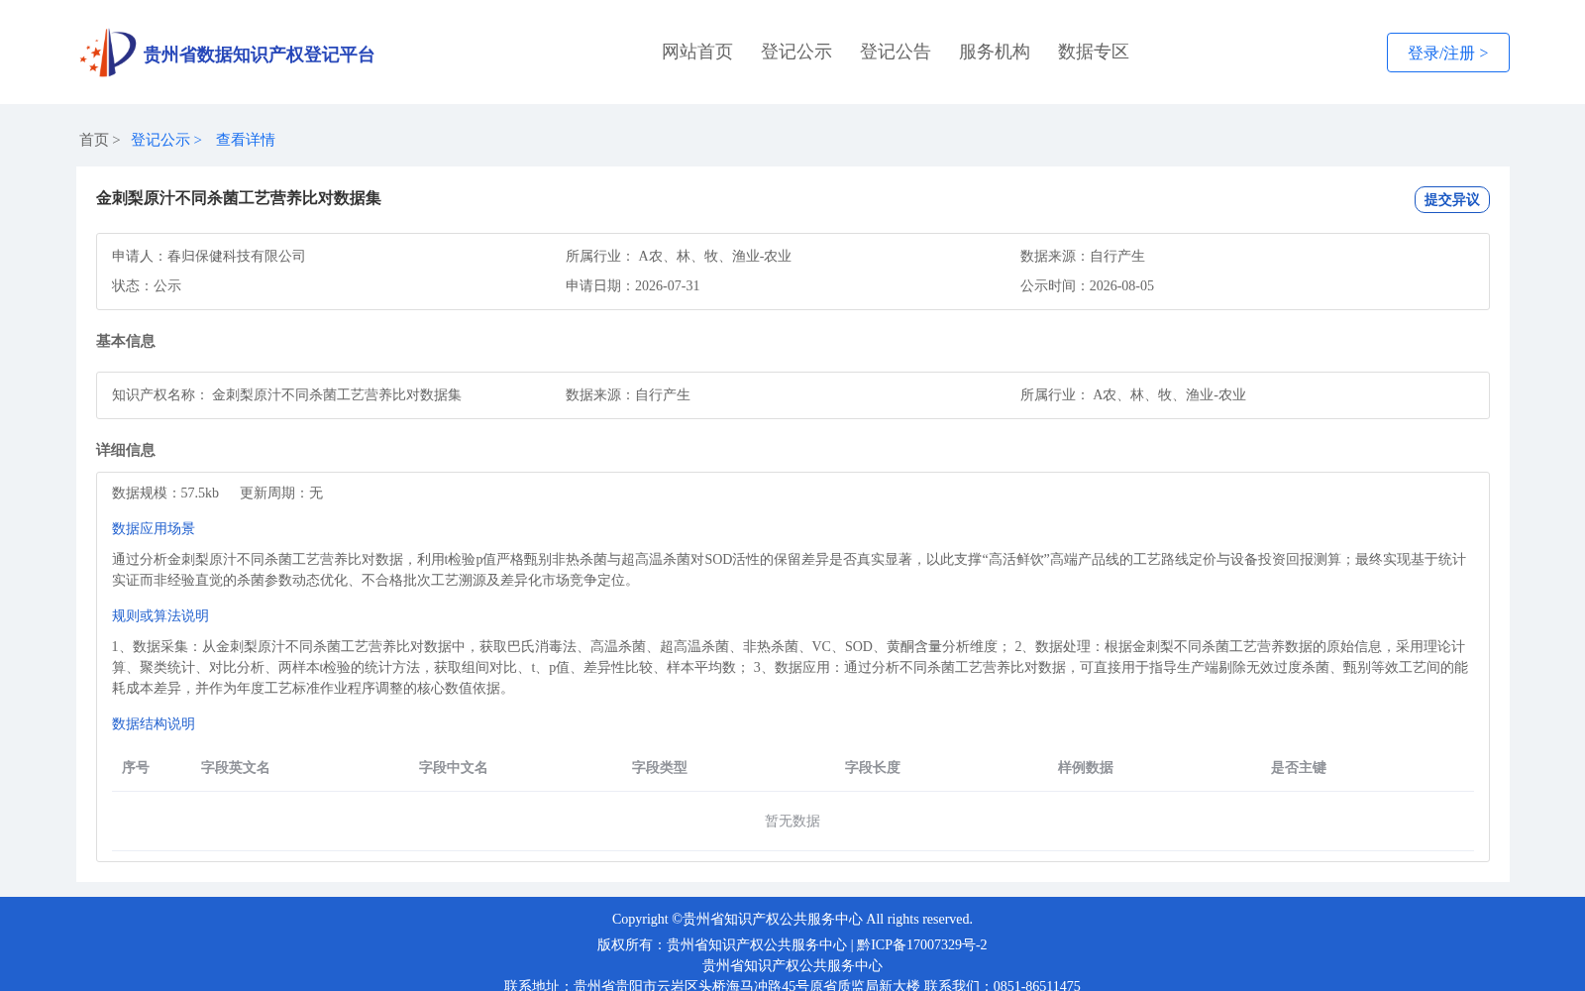The width and height of the screenshot is (1585, 991).
Task: Click 更新周期：无 text
Action: pyautogui.click(x=281, y=493)
